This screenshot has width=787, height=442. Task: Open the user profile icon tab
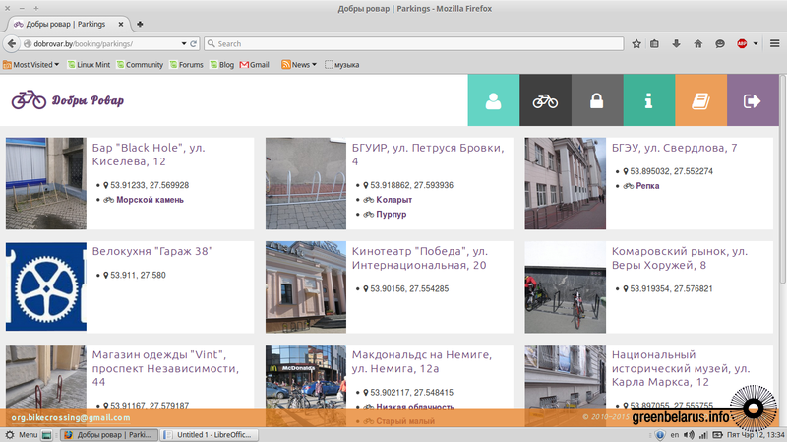pos(494,100)
